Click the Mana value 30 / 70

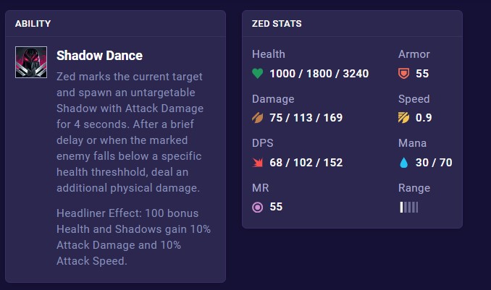pos(434,163)
